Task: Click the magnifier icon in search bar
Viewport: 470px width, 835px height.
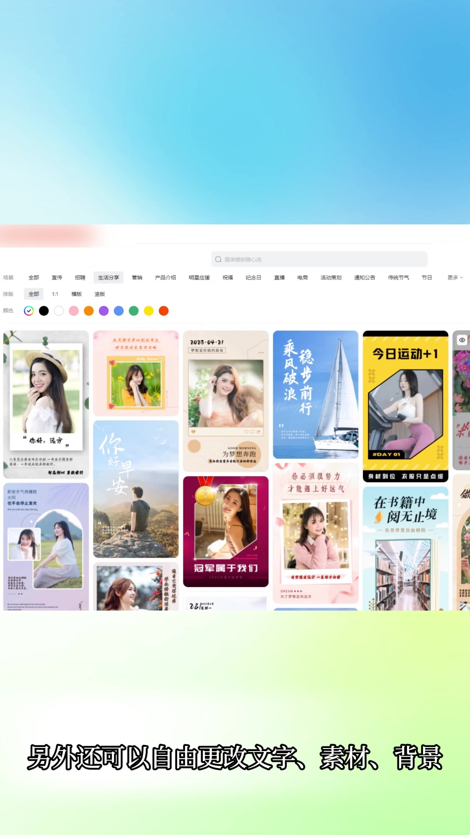Action: click(218, 259)
